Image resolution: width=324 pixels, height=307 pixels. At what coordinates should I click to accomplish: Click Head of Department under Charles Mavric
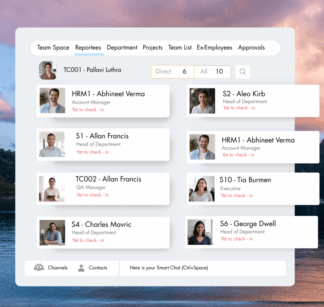pos(94,232)
